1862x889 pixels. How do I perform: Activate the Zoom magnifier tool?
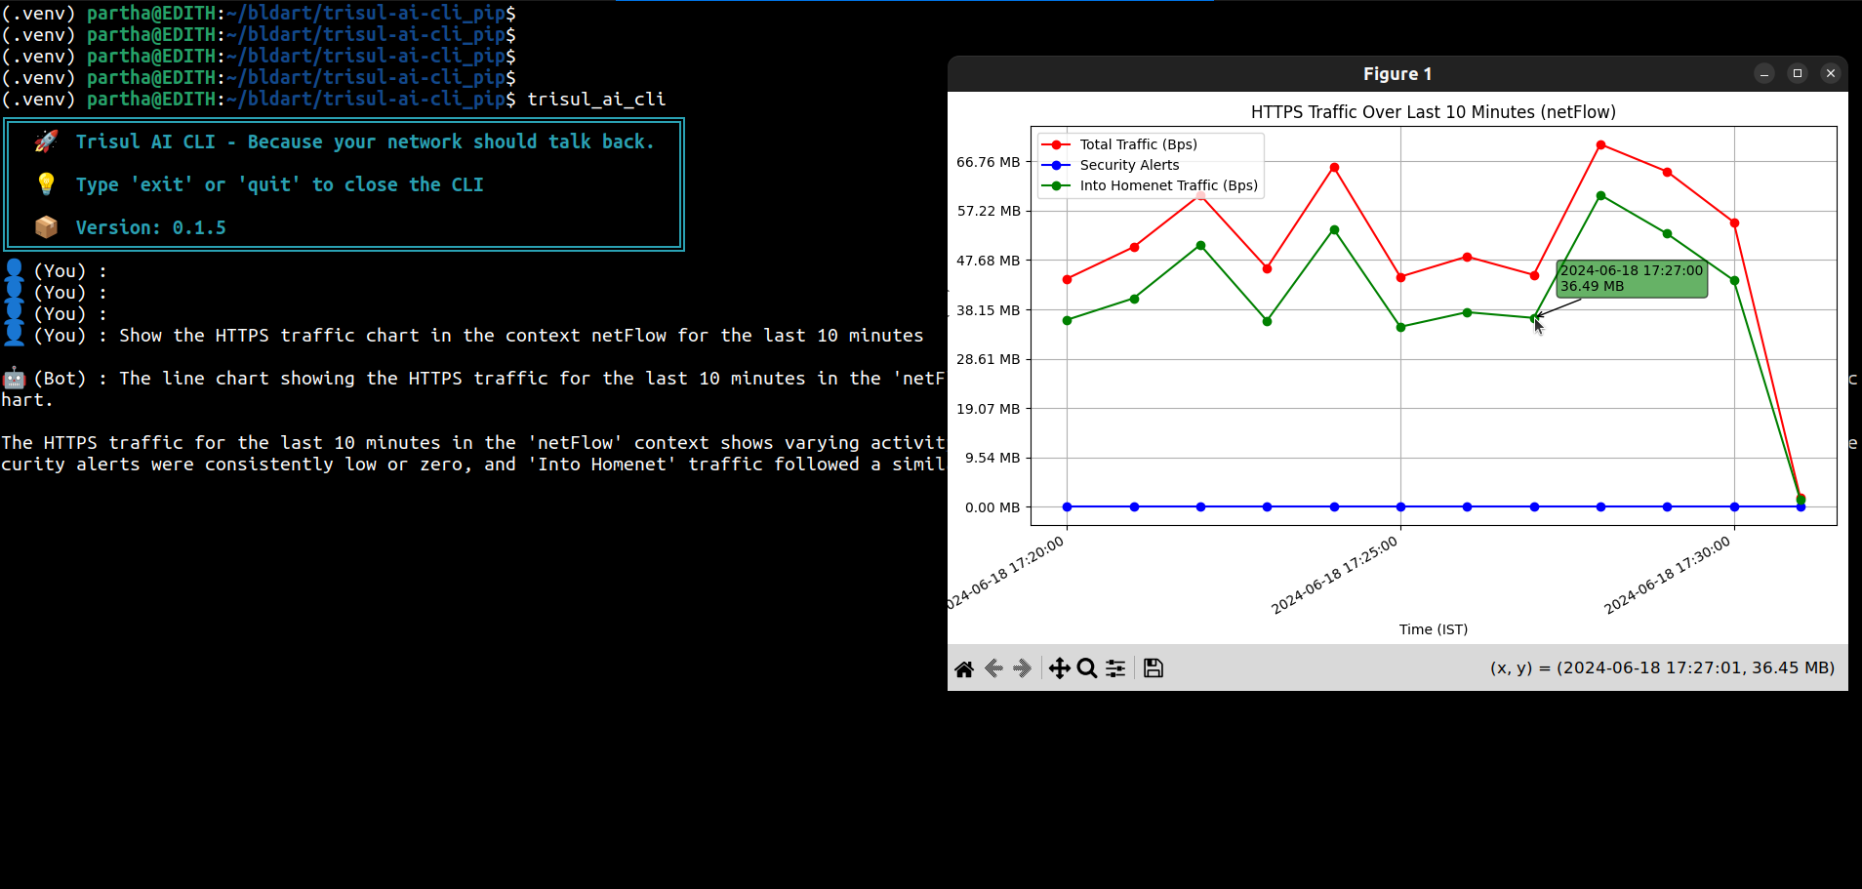[x=1087, y=668]
